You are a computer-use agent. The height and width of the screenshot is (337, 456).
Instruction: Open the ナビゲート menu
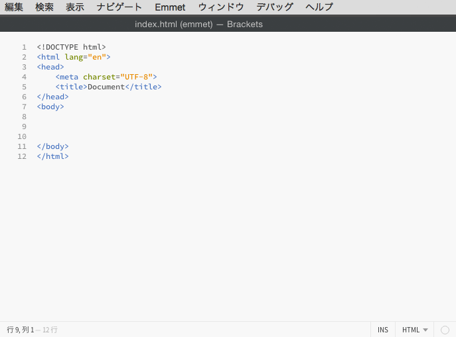[x=119, y=7]
